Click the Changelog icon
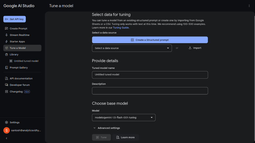 6,91
